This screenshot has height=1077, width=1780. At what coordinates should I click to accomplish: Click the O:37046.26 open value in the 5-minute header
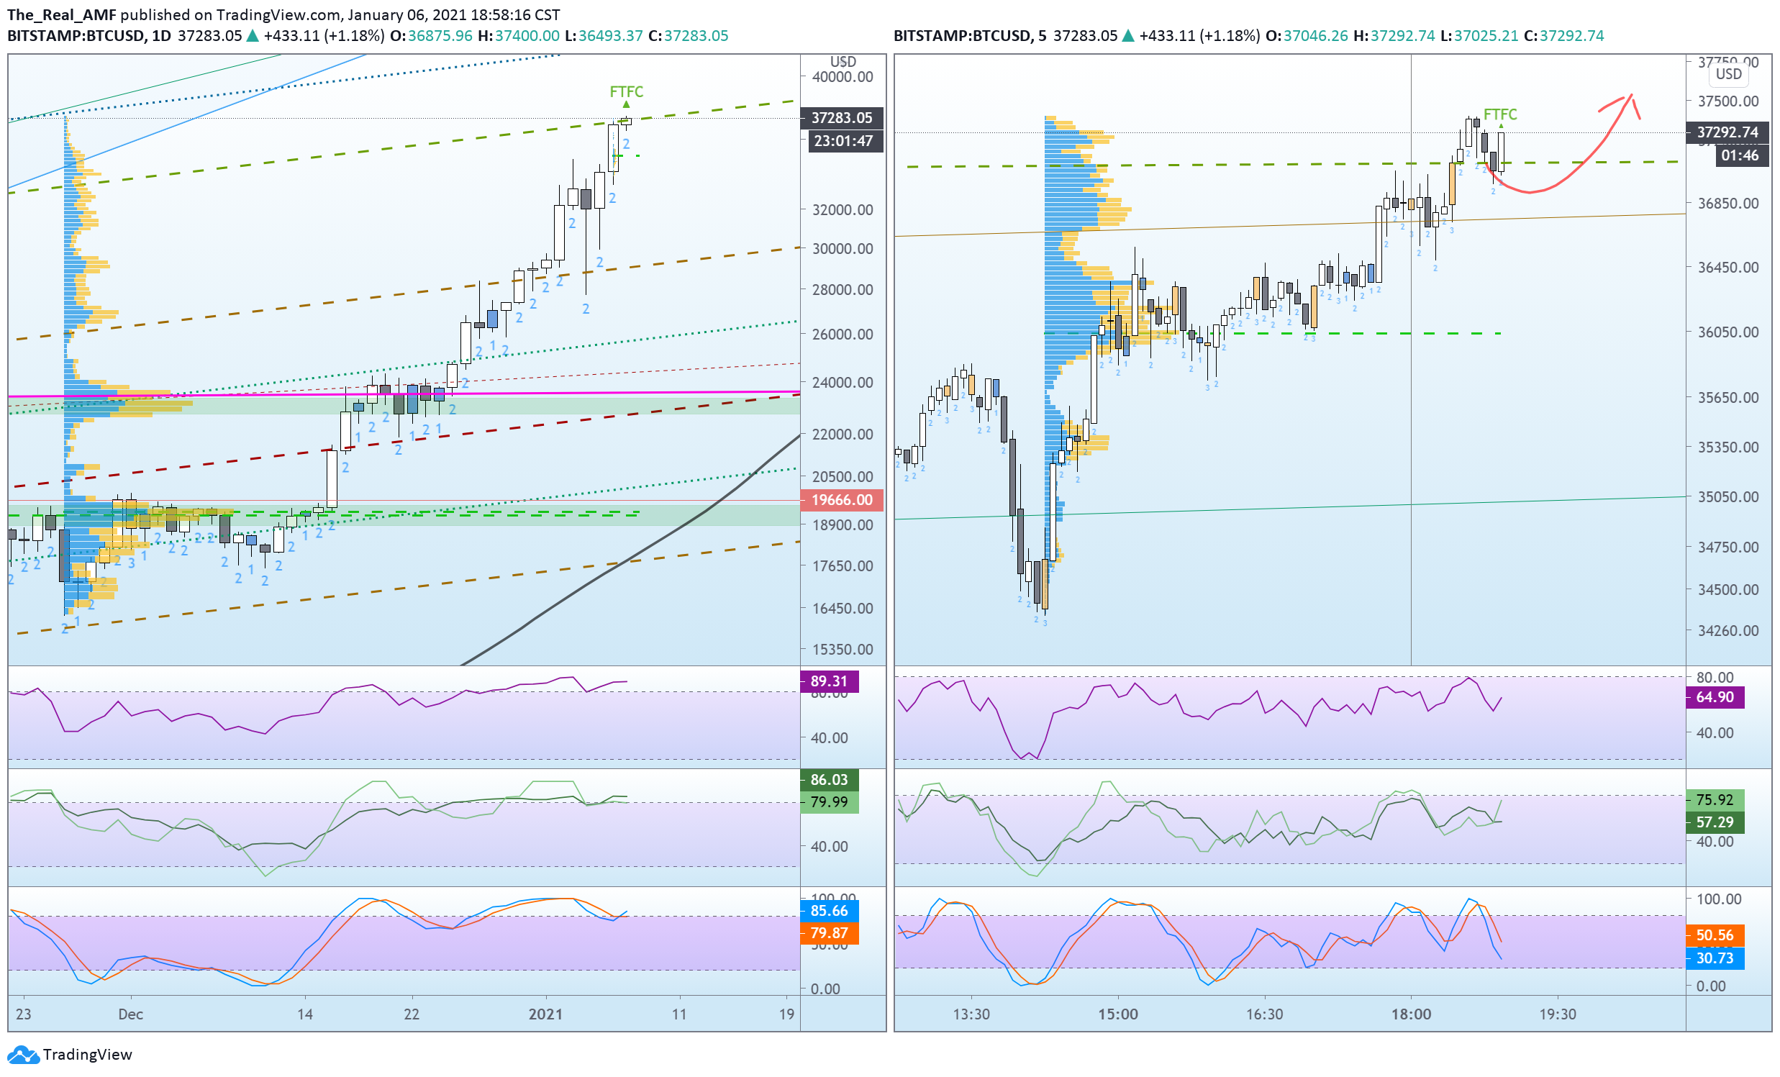coord(1306,35)
